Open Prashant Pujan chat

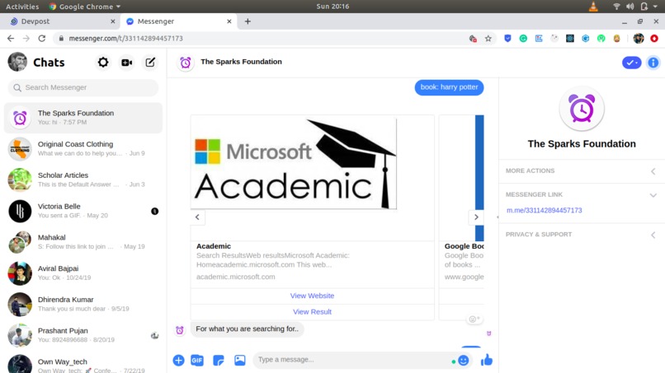[83, 335]
